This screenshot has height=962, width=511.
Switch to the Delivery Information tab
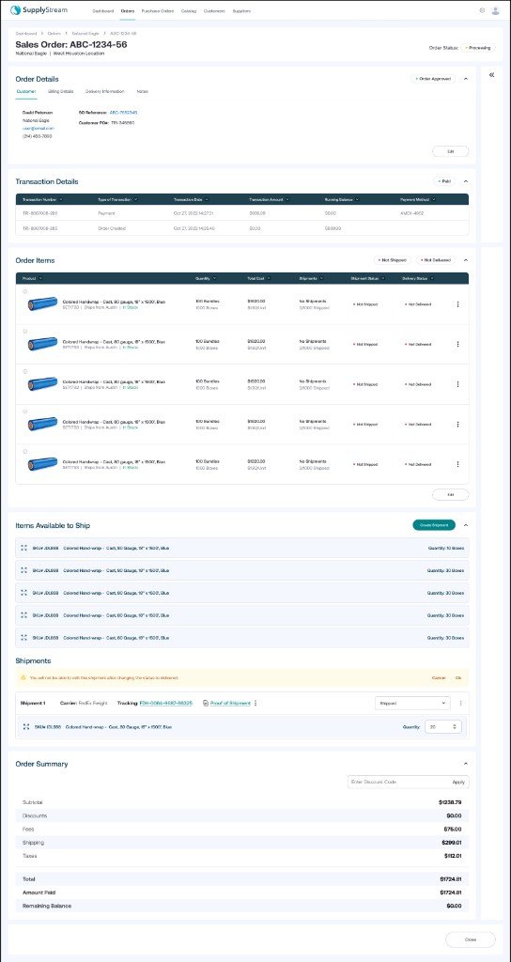pyautogui.click(x=105, y=91)
